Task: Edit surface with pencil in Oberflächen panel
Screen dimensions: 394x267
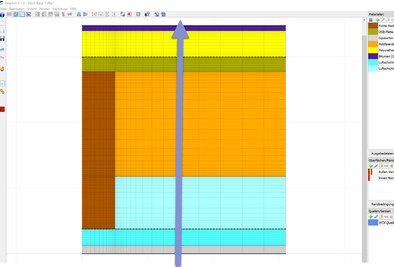Action: (376, 166)
